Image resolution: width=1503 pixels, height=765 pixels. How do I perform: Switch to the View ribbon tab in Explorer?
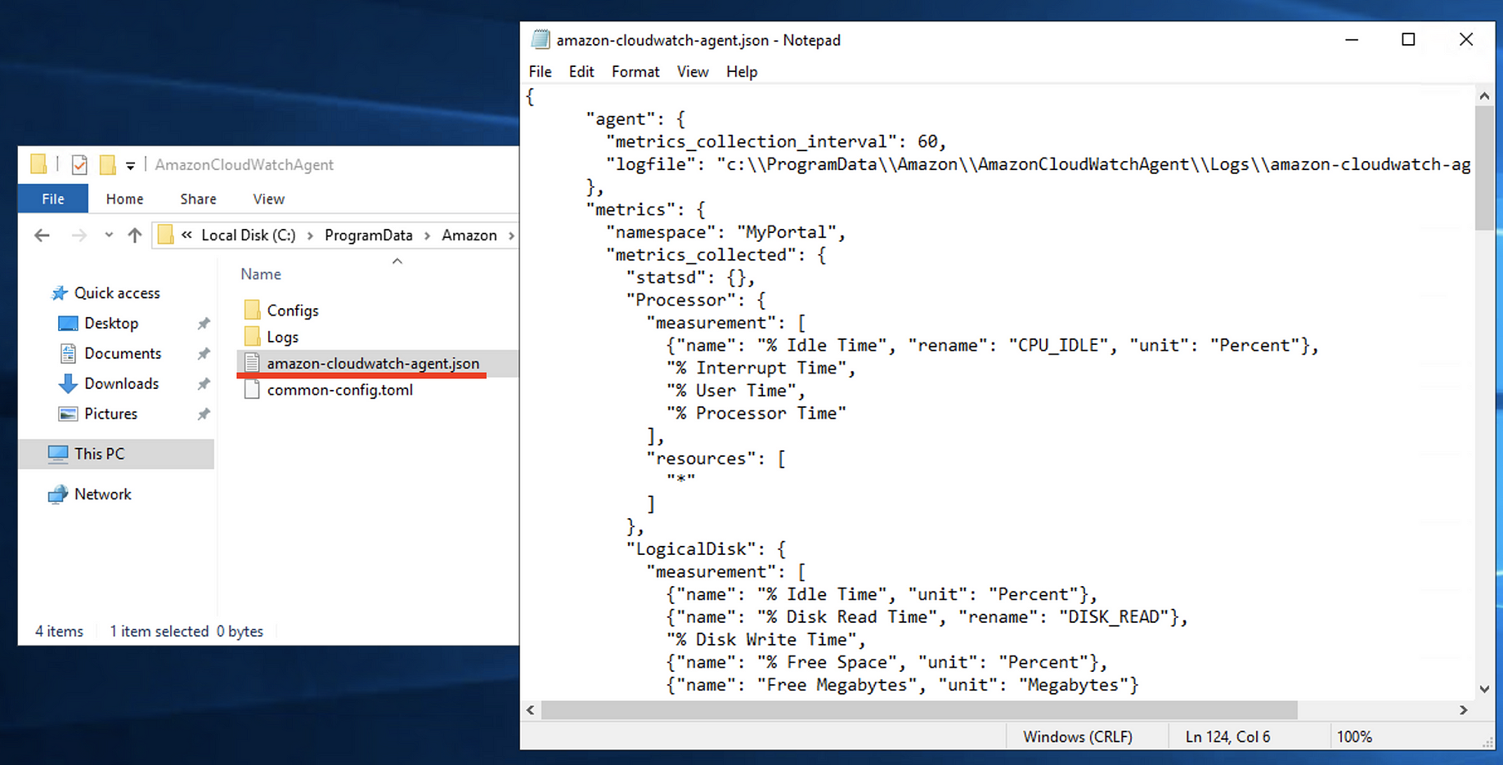pos(268,199)
